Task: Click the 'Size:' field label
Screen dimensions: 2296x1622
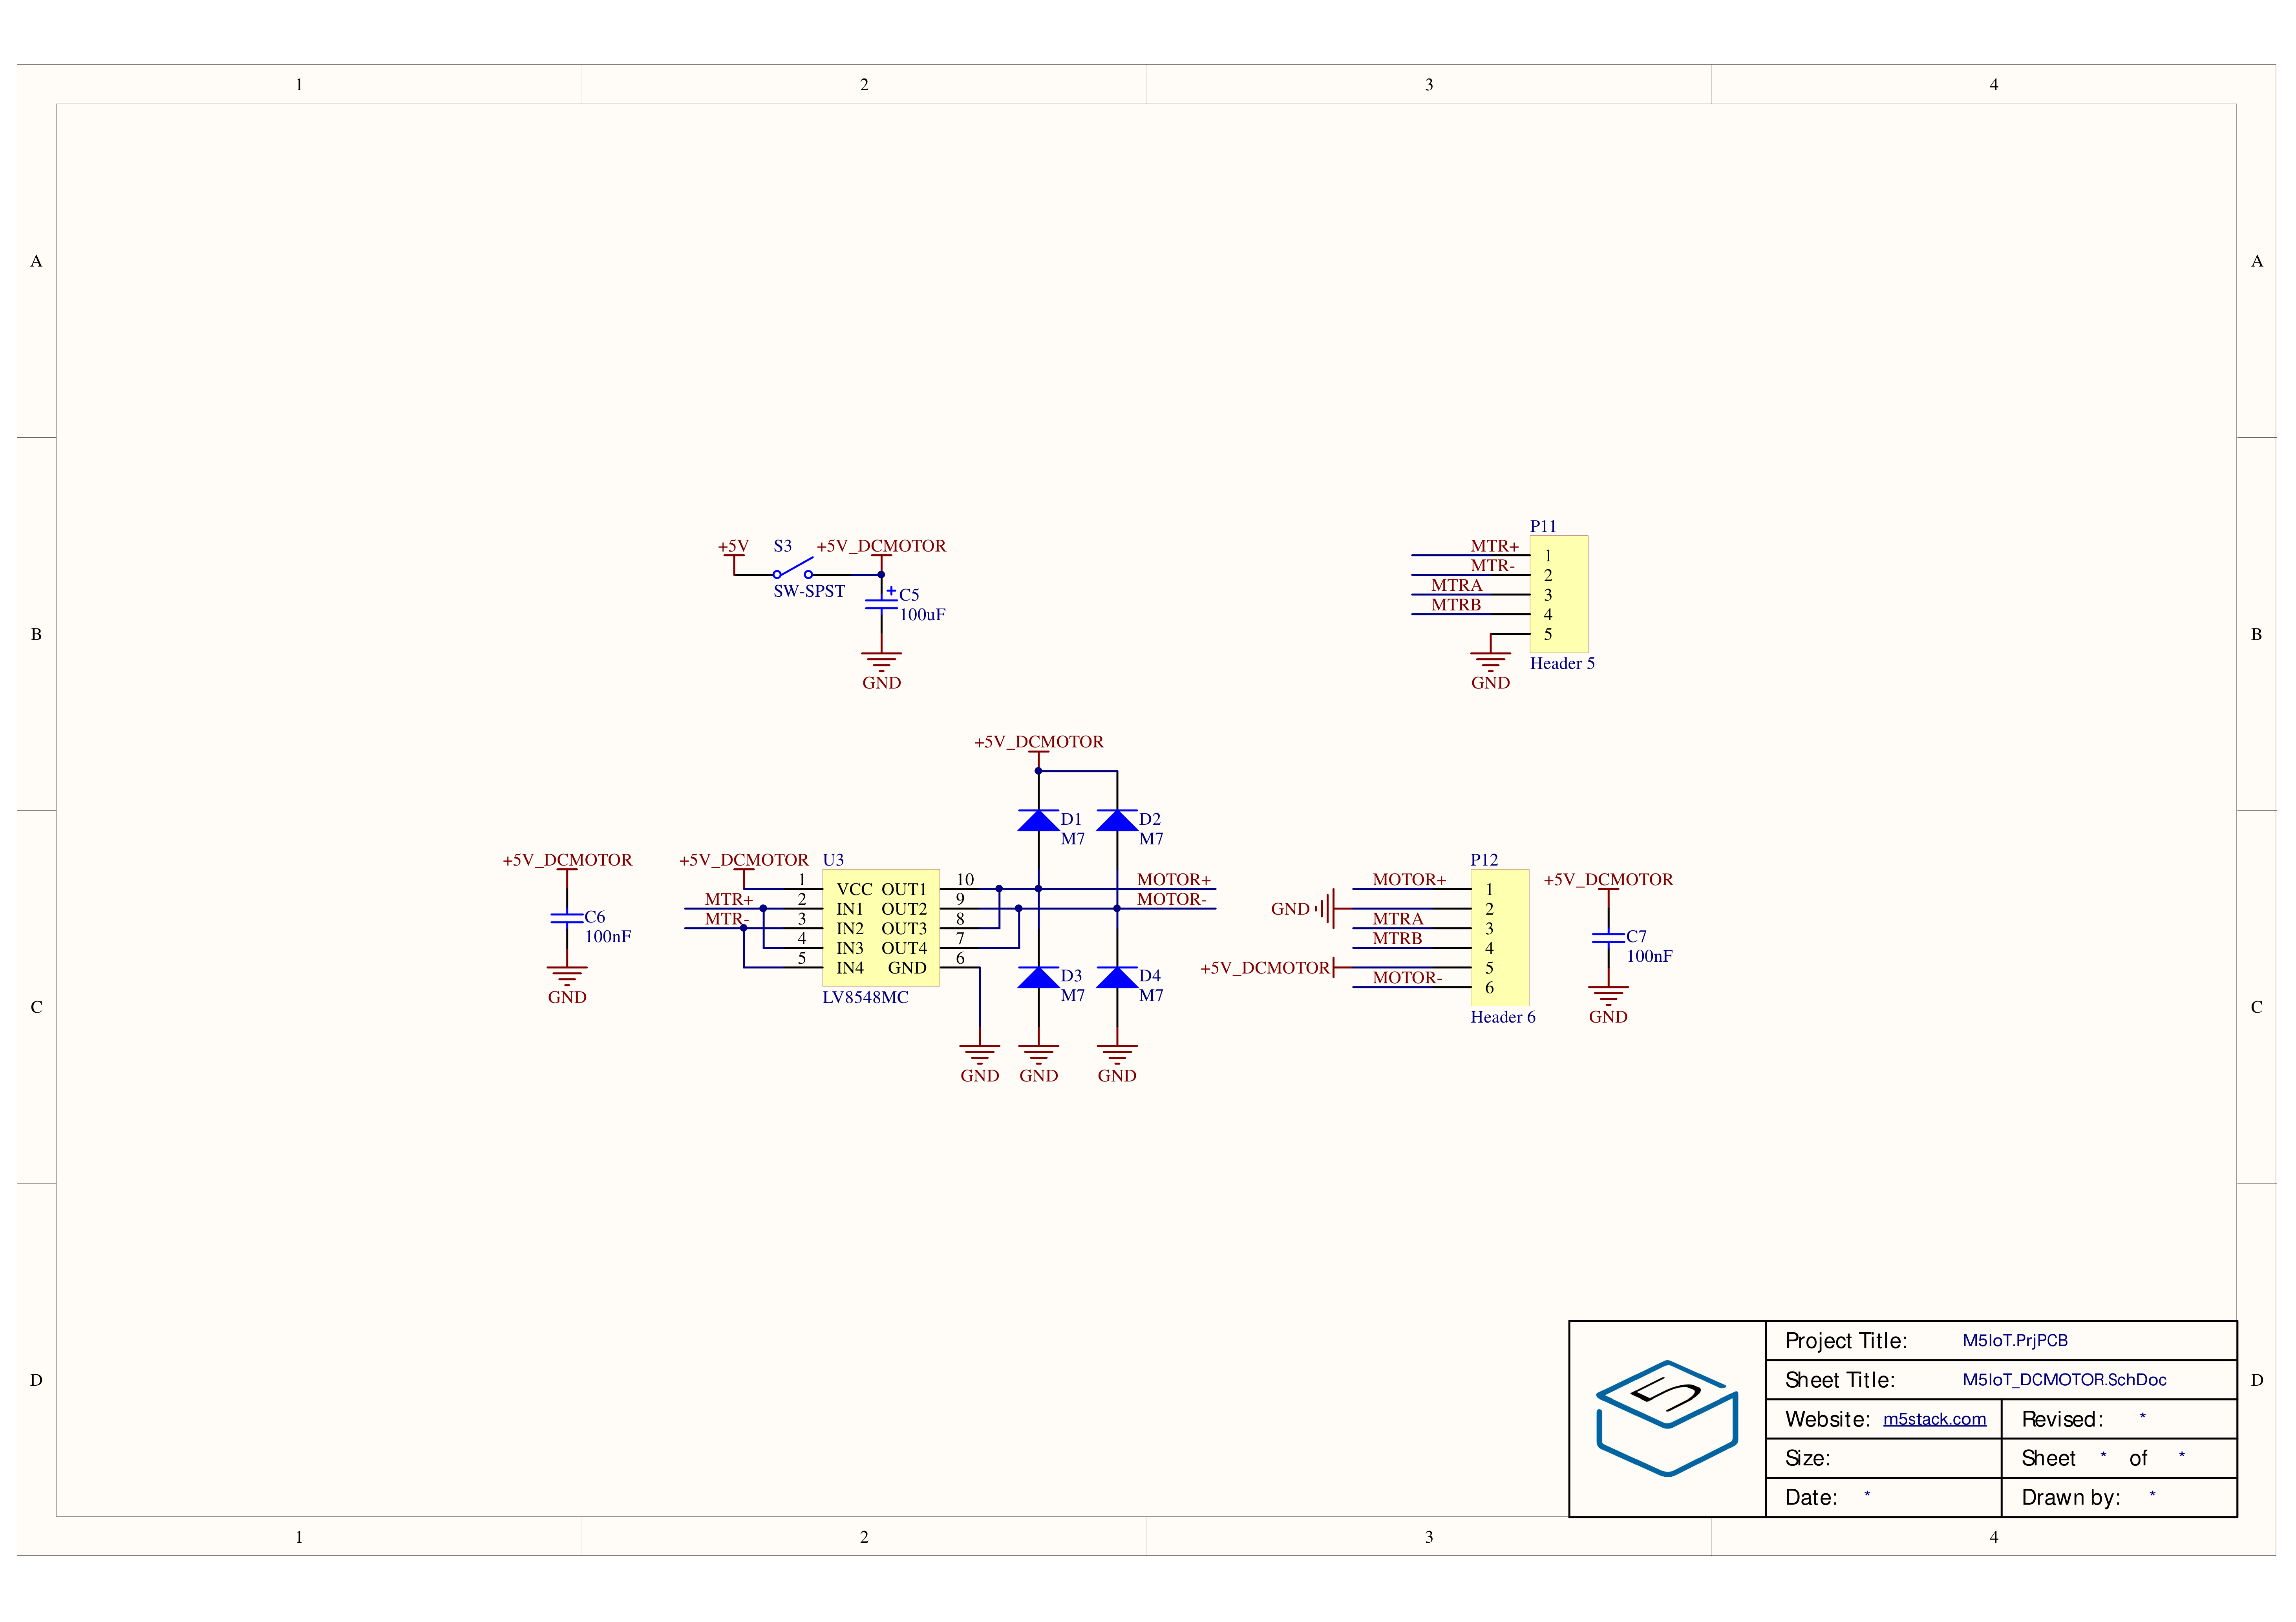Action: pos(1808,1459)
